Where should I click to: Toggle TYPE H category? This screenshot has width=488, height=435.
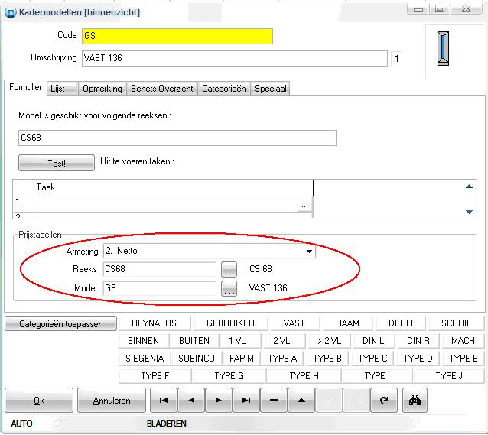tap(304, 376)
